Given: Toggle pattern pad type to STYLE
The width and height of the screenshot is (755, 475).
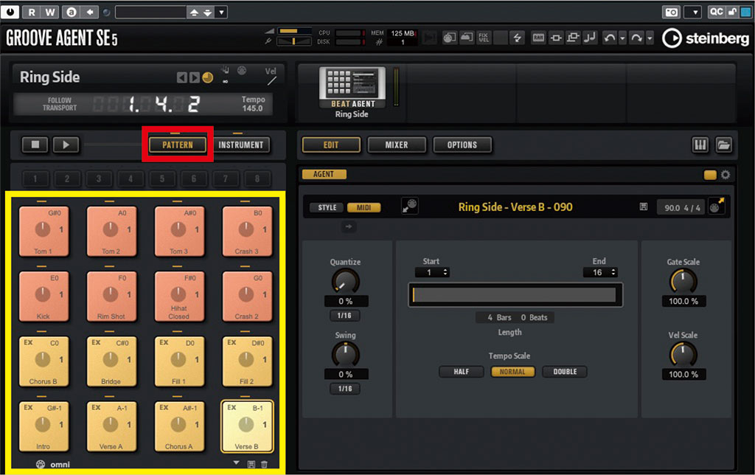Looking at the screenshot, I should pyautogui.click(x=327, y=207).
